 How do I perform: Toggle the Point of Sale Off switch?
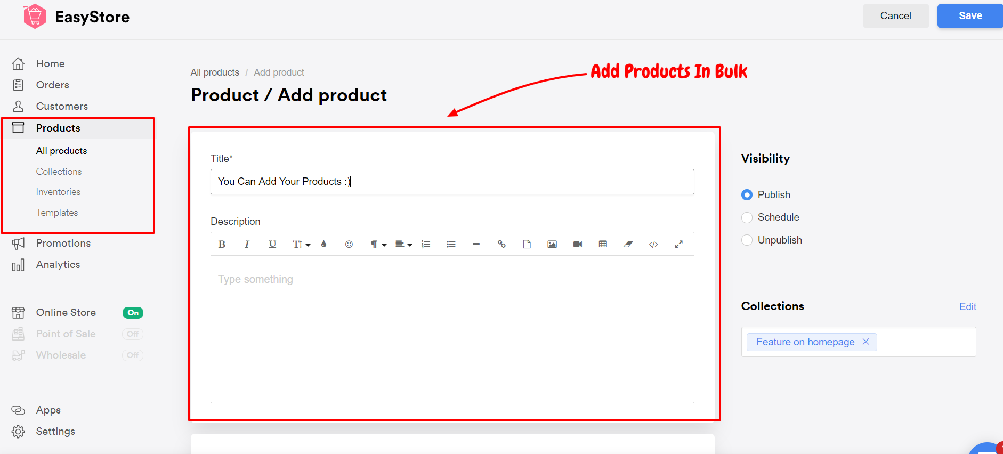tap(133, 334)
